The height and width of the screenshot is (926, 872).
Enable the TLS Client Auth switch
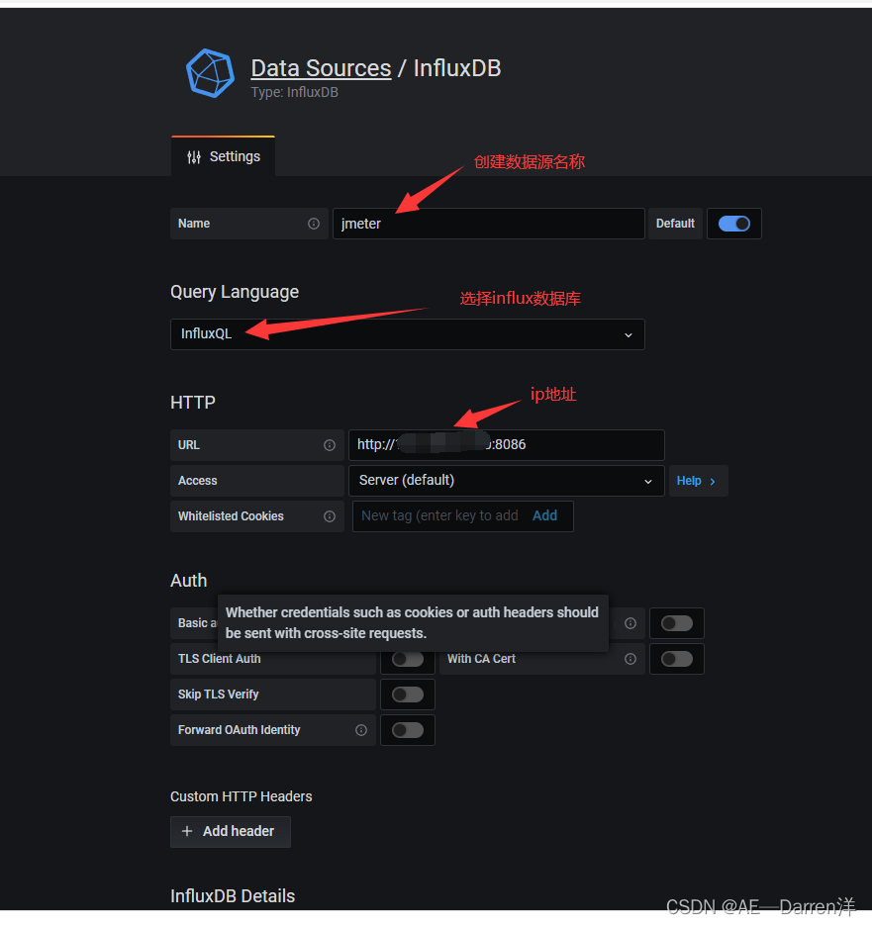coord(407,659)
